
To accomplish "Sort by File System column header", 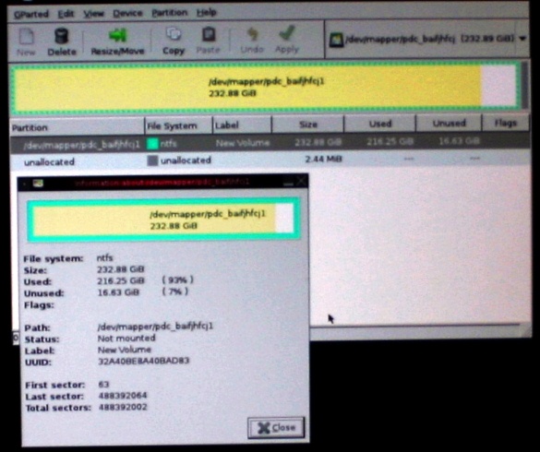I will 178,126.
